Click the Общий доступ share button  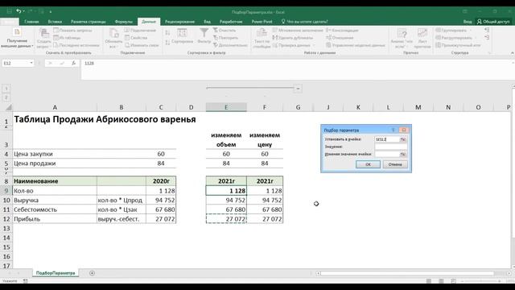point(493,22)
